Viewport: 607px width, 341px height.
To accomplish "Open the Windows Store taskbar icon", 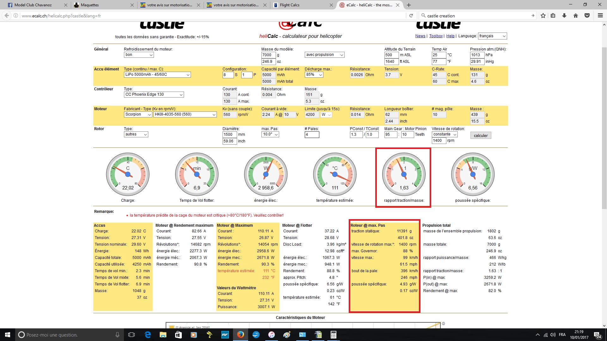I will (x=178, y=335).
